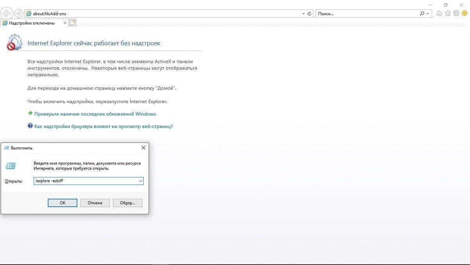Click the Обзор... browse button

point(127,203)
